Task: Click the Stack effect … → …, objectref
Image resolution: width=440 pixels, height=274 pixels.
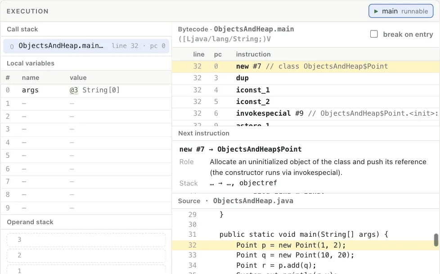Action: tap(243, 183)
